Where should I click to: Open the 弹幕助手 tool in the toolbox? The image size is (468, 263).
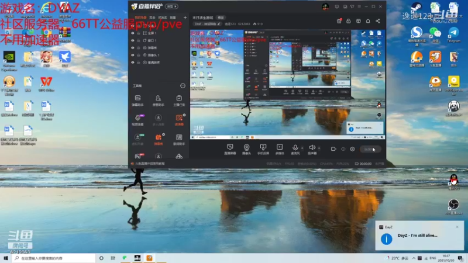[137, 101]
